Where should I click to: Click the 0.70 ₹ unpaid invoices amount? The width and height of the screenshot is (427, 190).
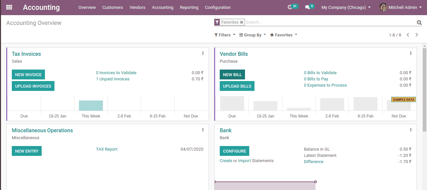(x=197, y=79)
